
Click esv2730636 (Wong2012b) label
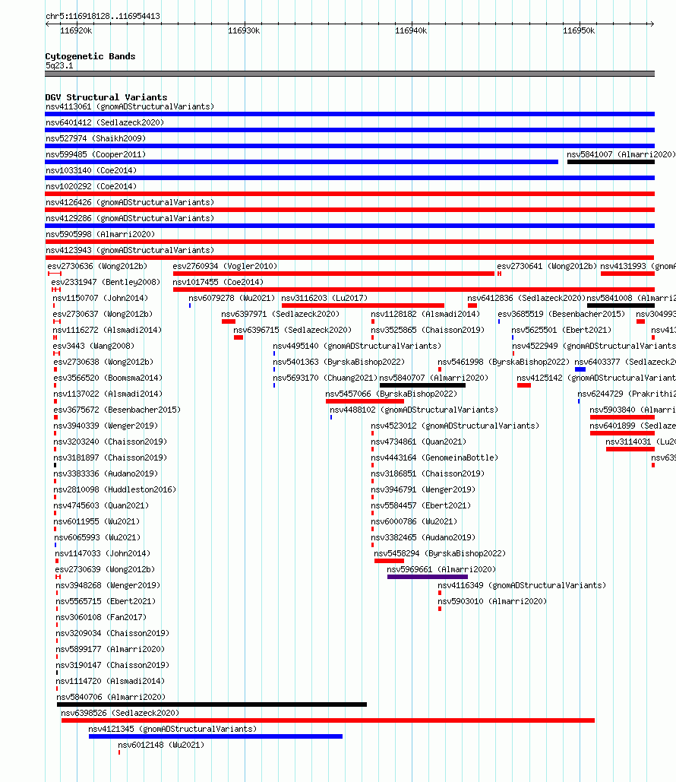click(x=97, y=266)
